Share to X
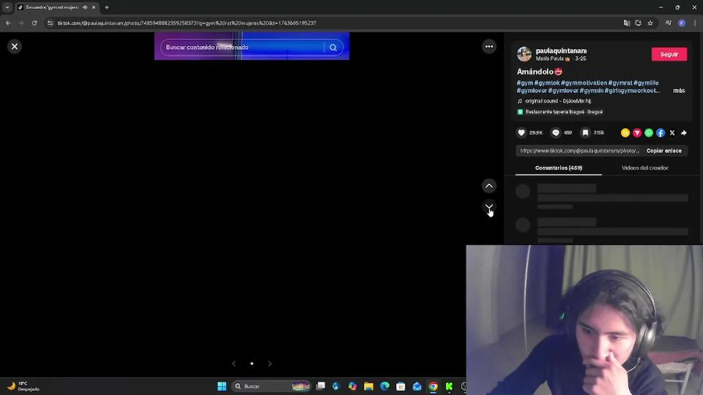The width and height of the screenshot is (703, 395). [672, 133]
